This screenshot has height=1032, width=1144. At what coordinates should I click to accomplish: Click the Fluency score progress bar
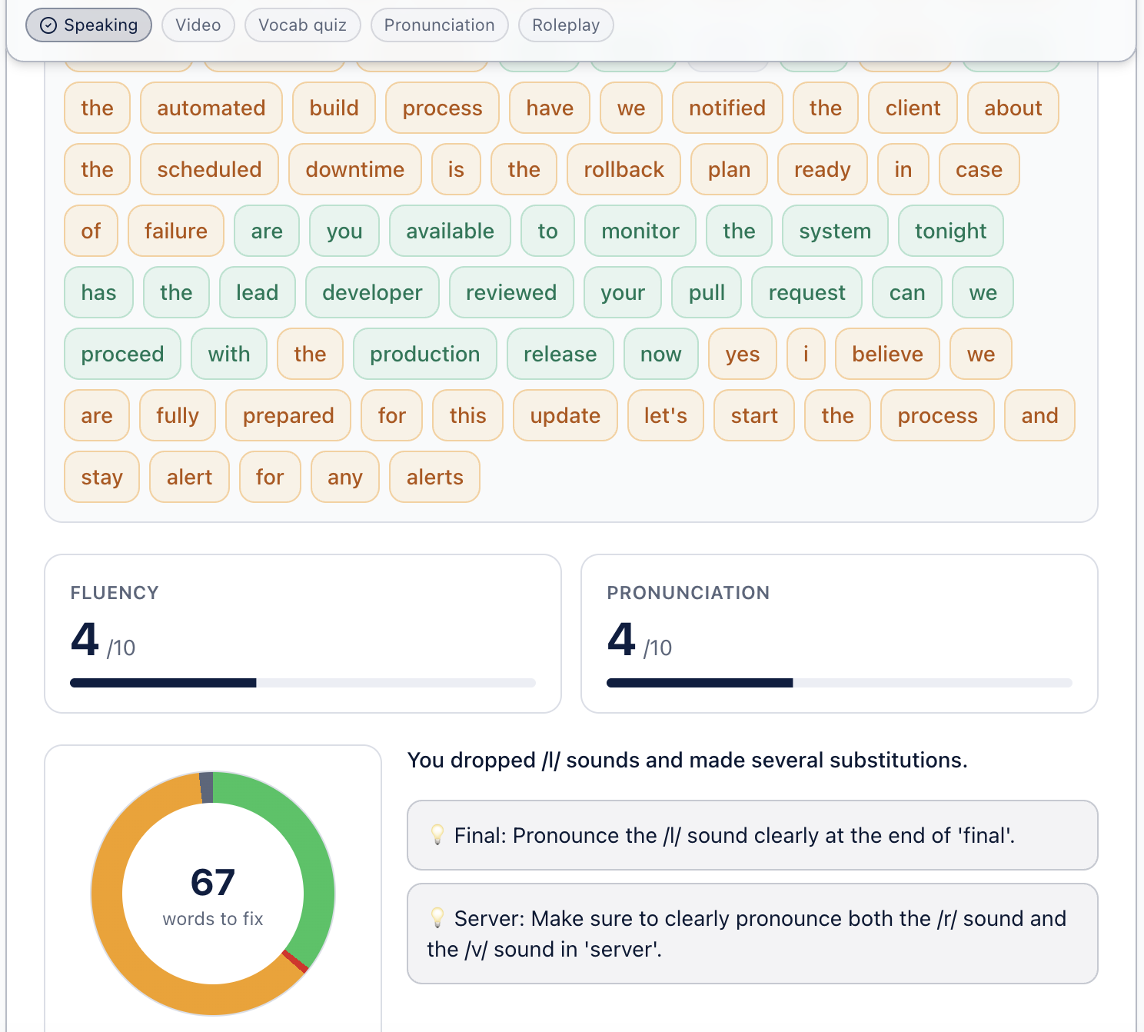pos(303,683)
